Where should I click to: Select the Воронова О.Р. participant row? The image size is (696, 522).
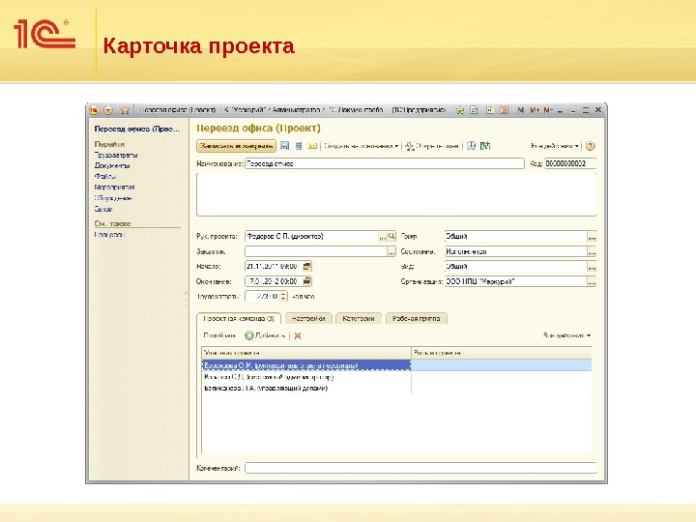pyautogui.click(x=396, y=365)
